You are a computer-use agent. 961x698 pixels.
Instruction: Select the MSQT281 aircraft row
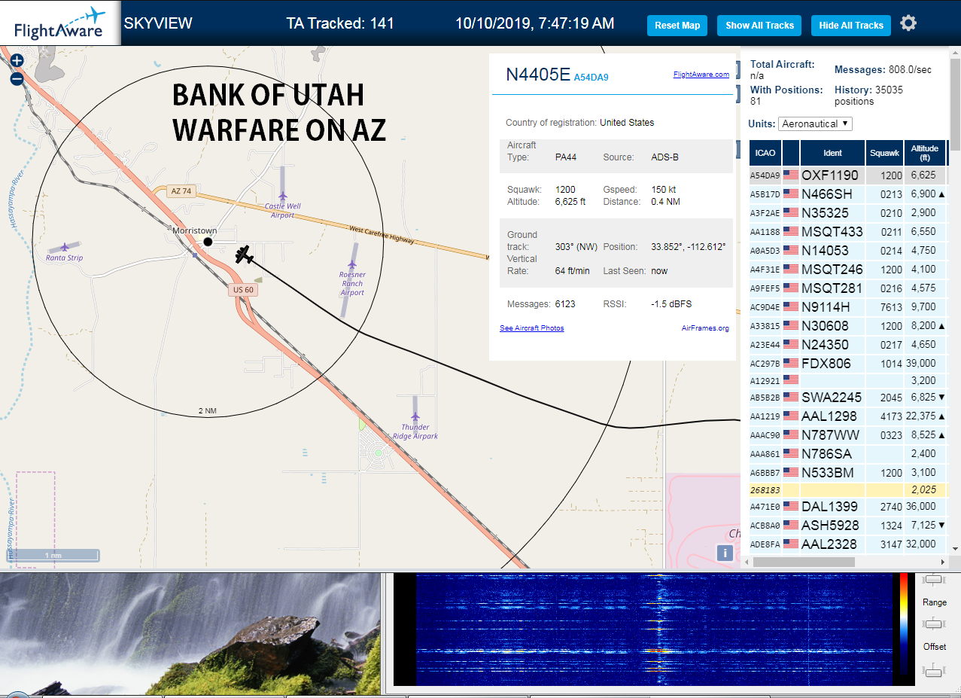pyautogui.click(x=847, y=288)
